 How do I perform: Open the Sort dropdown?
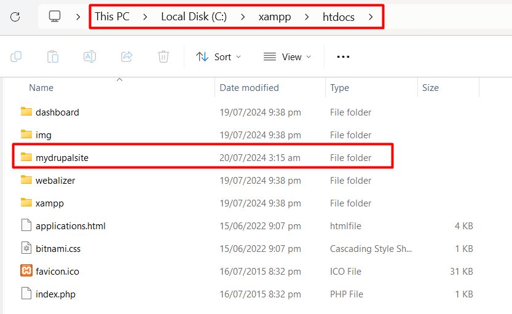[218, 57]
